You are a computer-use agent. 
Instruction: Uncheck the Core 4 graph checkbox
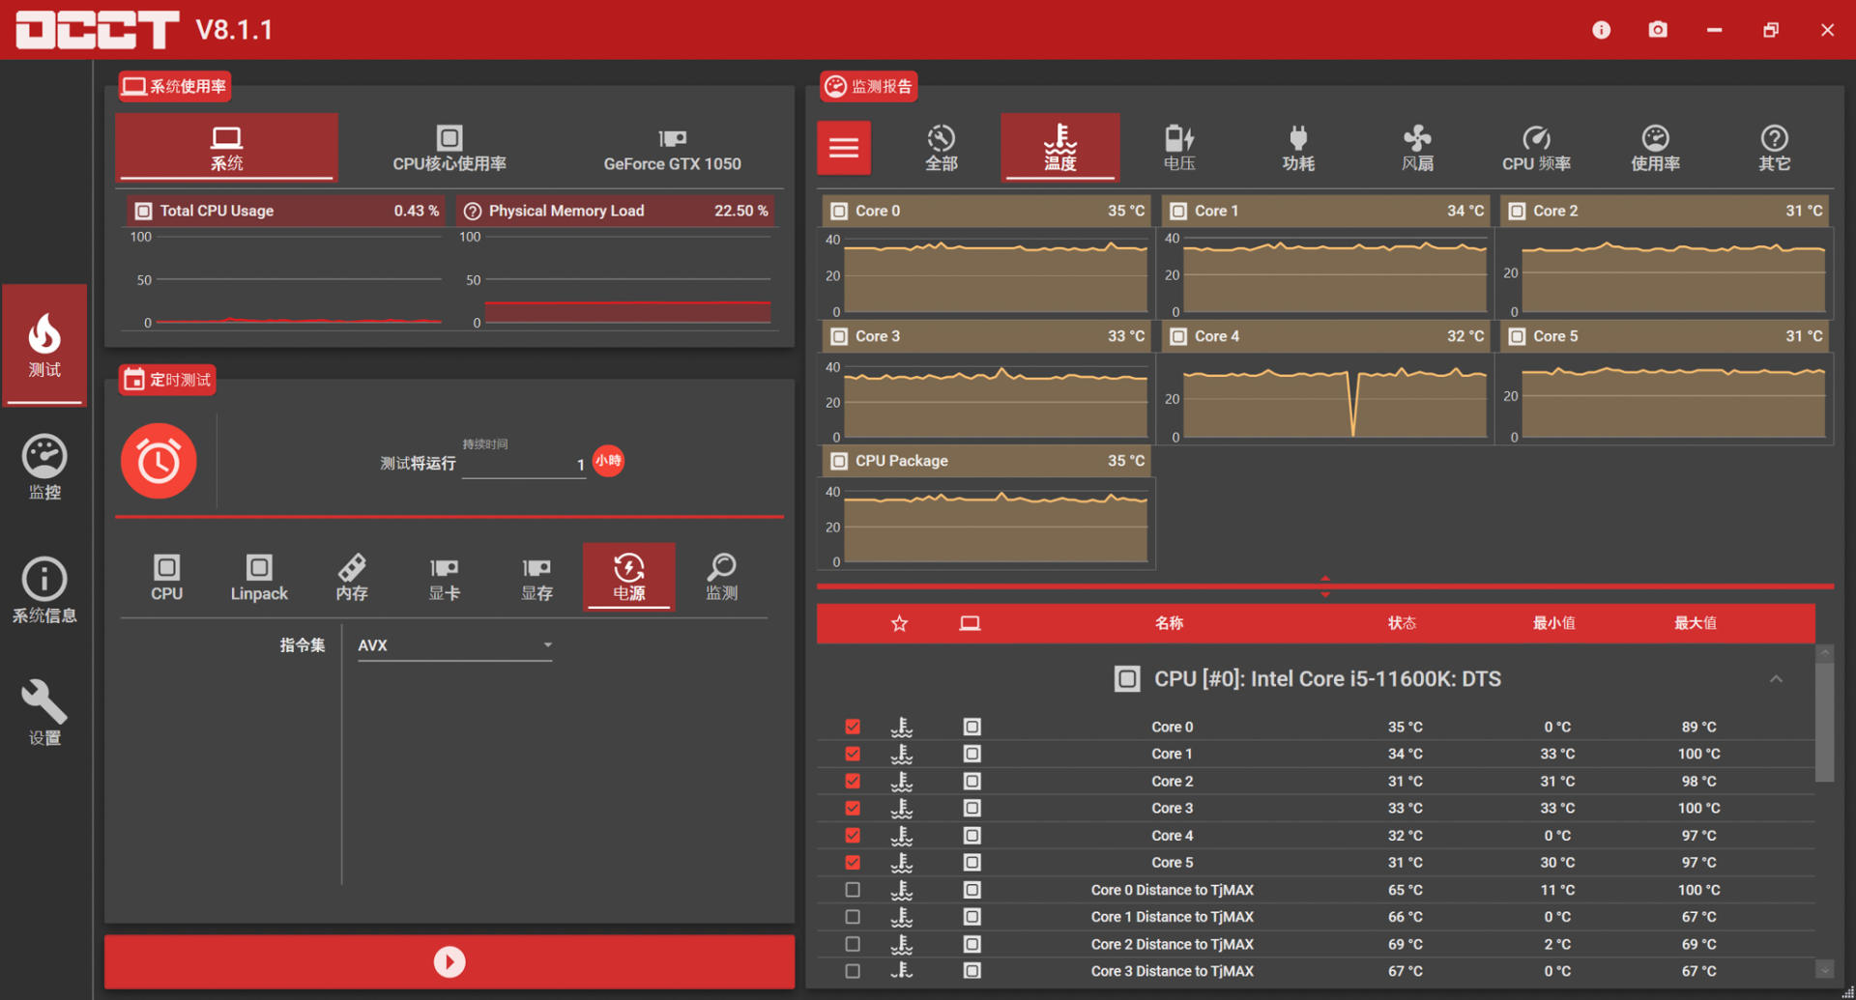(853, 835)
